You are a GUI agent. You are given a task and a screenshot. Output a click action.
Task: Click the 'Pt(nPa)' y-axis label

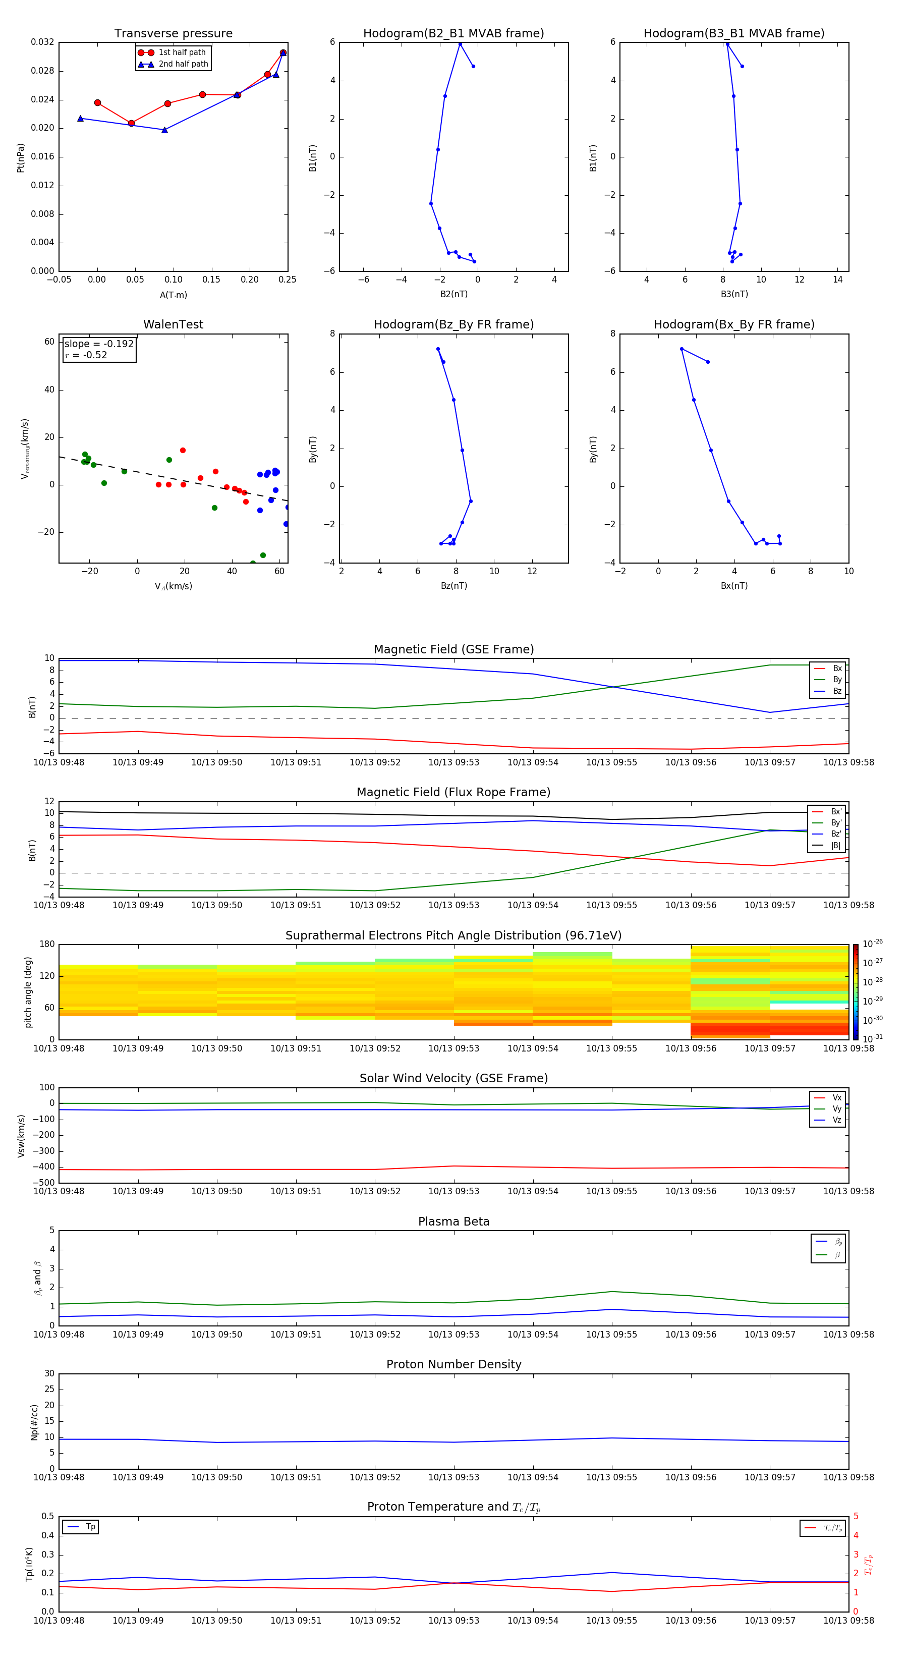[x=21, y=158]
